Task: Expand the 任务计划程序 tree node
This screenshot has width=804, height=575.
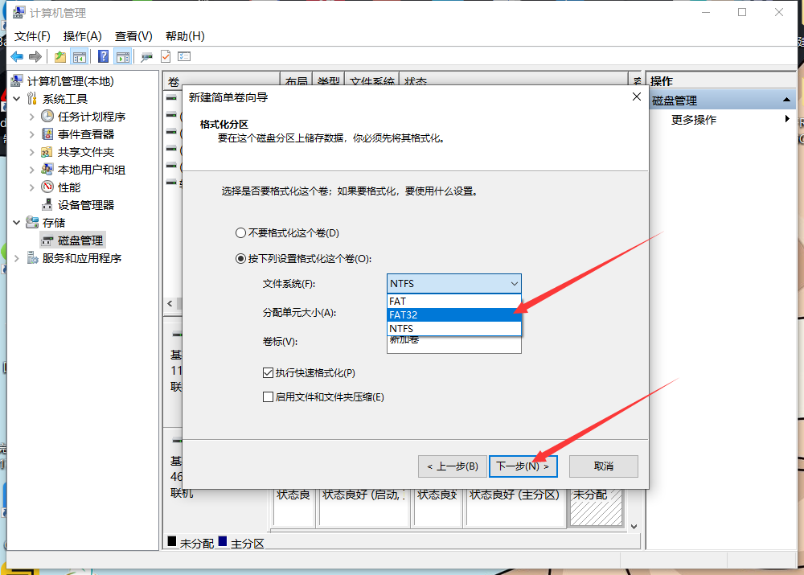Action: coord(32,117)
